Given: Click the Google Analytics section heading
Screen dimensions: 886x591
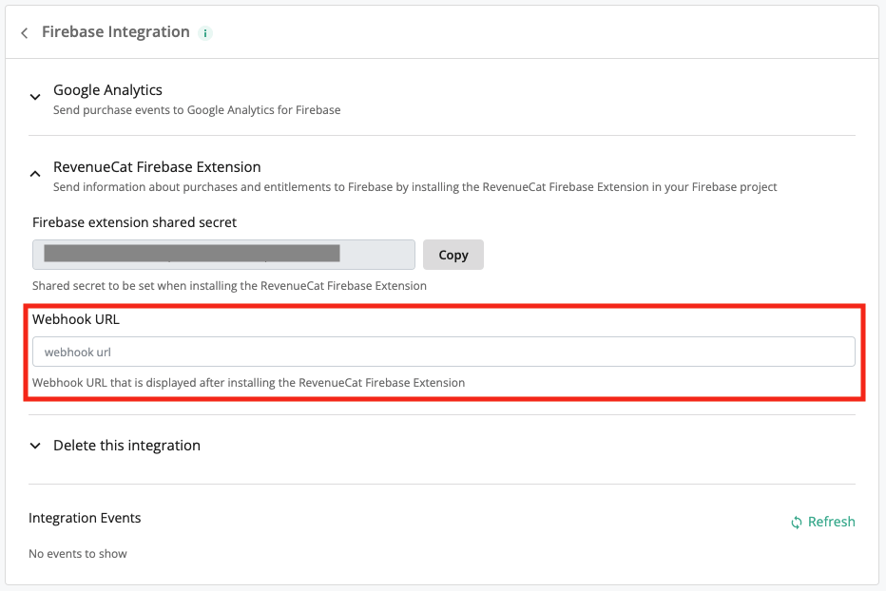Looking at the screenshot, I should coord(107,90).
